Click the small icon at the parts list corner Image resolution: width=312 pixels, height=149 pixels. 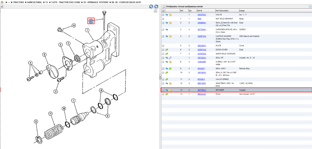310,6
